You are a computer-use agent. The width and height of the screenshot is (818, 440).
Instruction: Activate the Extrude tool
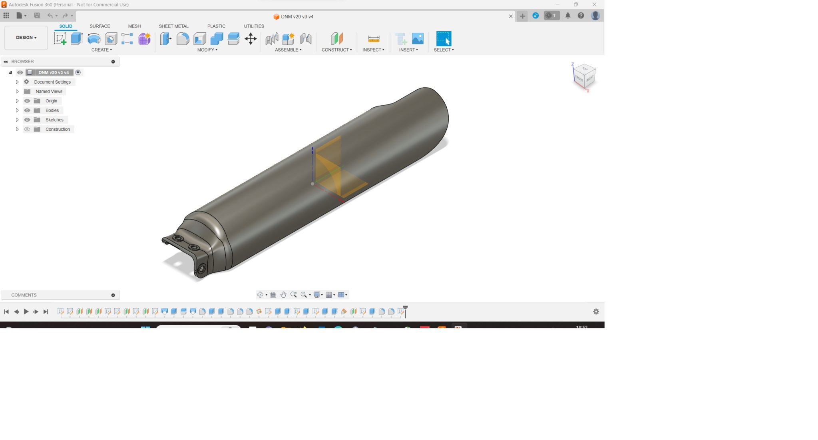[x=76, y=39]
